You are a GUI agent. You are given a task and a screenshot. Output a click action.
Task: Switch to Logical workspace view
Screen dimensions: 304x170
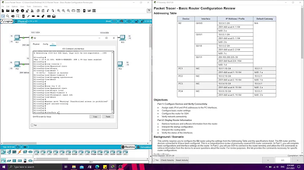7,21
